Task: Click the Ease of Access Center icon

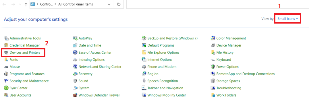Action: [x=75, y=53]
